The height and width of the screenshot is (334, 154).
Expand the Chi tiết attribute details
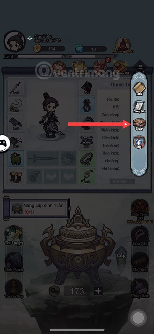click(x=122, y=182)
